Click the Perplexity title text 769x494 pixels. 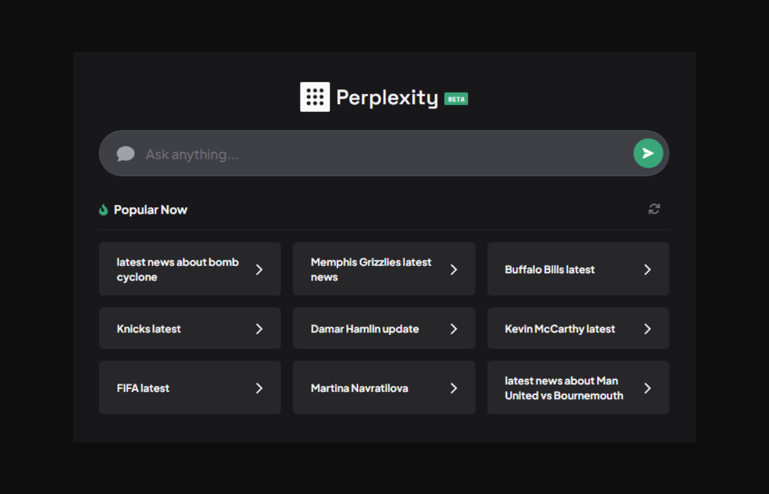[387, 97]
